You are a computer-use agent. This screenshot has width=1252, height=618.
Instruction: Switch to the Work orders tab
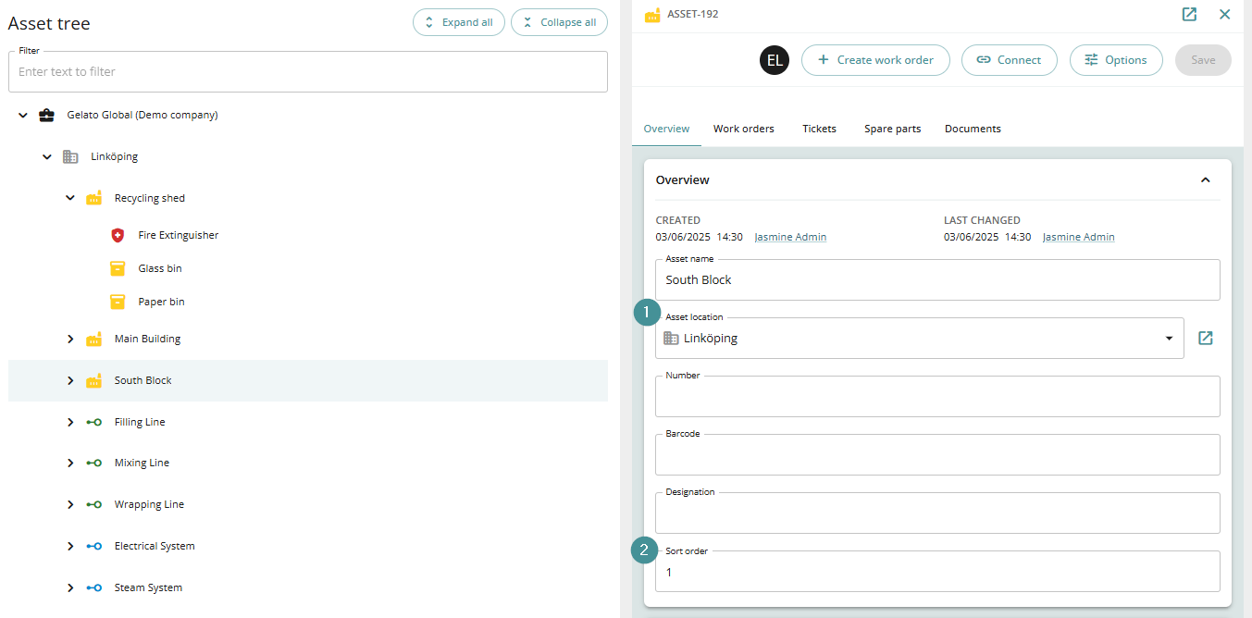744,129
